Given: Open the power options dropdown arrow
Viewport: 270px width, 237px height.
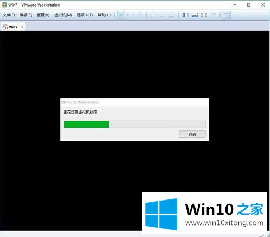Looking at the screenshot, I should tap(128, 15).
